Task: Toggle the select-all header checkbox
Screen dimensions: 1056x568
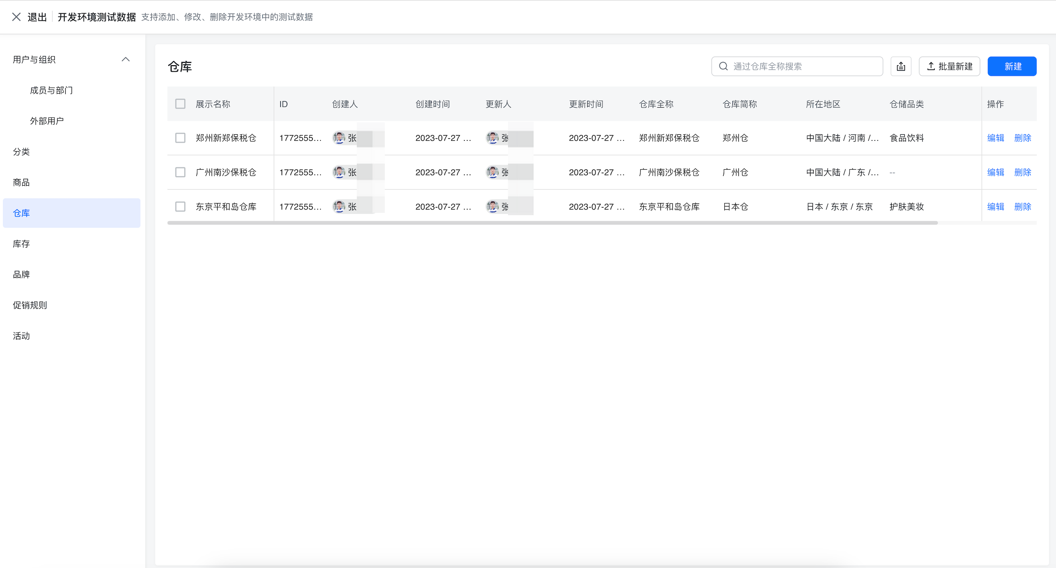Action: point(180,104)
